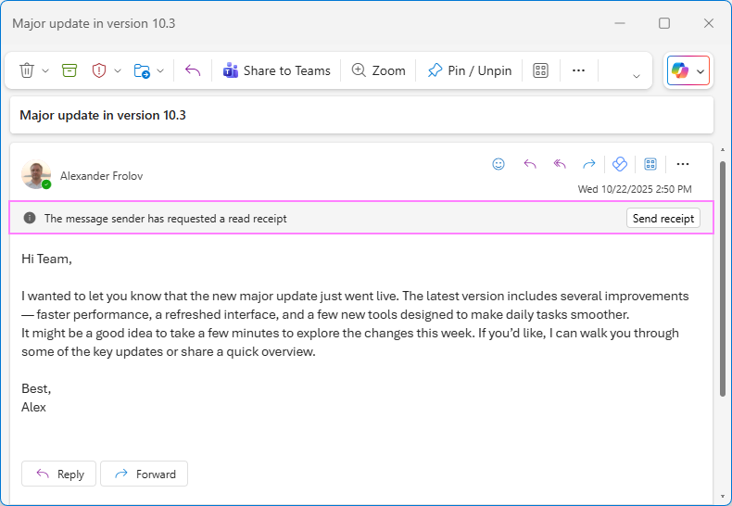Archive the message with the green archive icon
The width and height of the screenshot is (732, 506).
click(69, 70)
